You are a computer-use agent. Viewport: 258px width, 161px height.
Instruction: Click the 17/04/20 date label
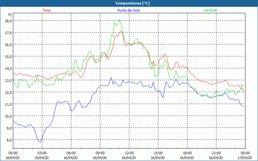(x=245, y=158)
